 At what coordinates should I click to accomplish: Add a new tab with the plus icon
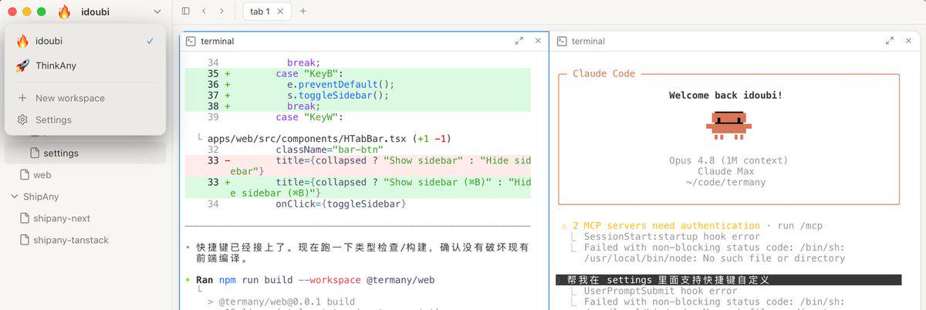coord(302,12)
